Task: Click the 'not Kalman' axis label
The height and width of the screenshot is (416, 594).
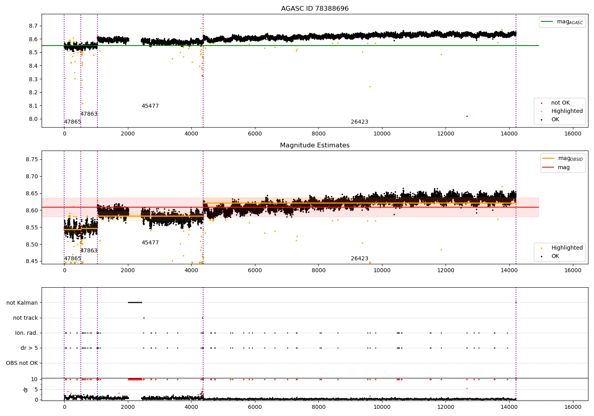Action: click(x=22, y=303)
